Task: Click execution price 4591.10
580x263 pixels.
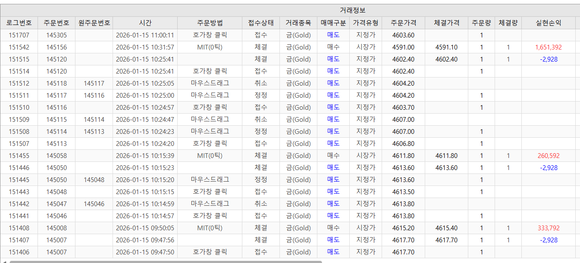Action: [447, 47]
